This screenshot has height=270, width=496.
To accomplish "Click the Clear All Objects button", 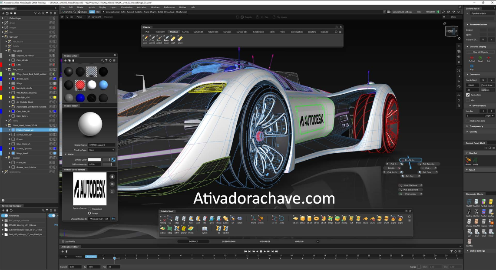I will point(480,52).
